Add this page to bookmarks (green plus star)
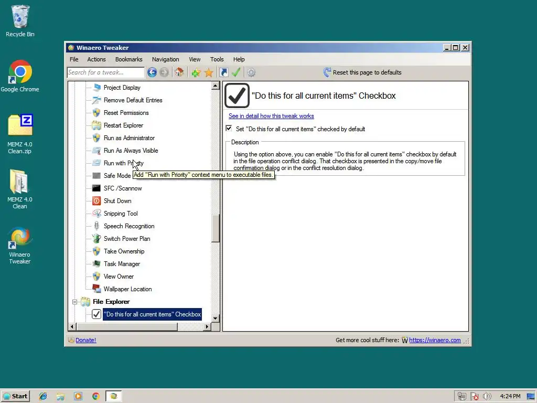The width and height of the screenshot is (537, 403). pyautogui.click(x=196, y=72)
